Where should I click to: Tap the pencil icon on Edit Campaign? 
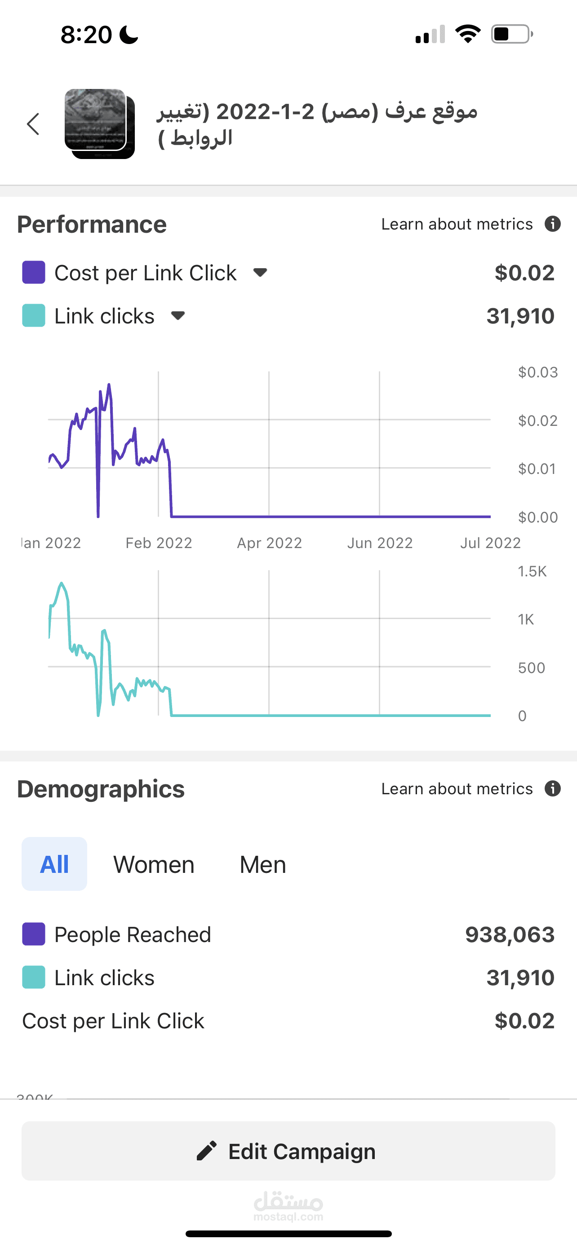[x=206, y=1151]
